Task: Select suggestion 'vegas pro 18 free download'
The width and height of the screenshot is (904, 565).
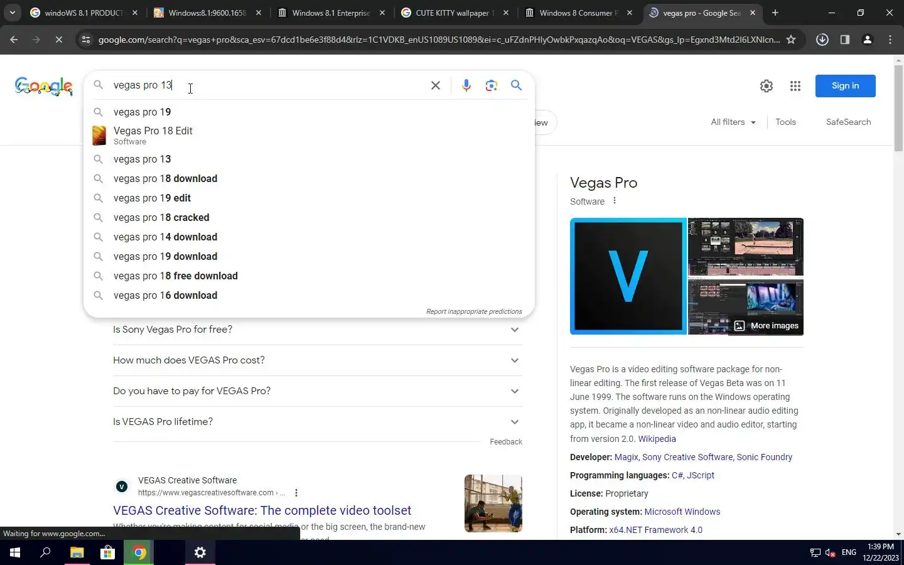Action: coord(309,276)
